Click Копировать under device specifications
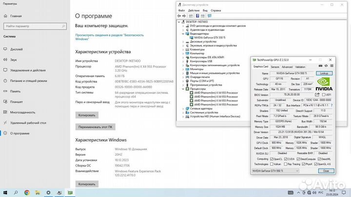Image resolution: width=351 pixels, height=197 pixels. [87, 115]
